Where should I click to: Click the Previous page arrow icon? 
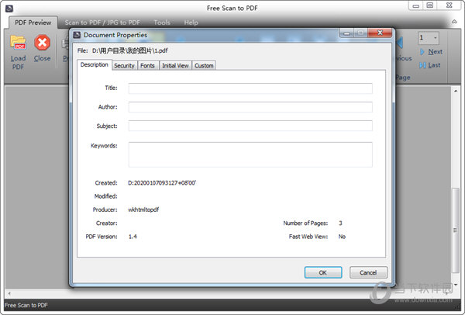click(x=400, y=43)
